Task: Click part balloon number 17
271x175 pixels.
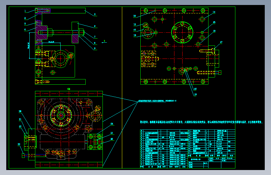Action: tap(221, 42)
